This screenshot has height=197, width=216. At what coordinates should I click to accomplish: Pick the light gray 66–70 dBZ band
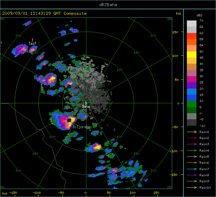pyautogui.click(x=192, y=24)
